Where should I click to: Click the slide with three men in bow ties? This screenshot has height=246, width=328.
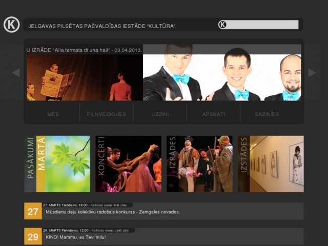pos(221,77)
